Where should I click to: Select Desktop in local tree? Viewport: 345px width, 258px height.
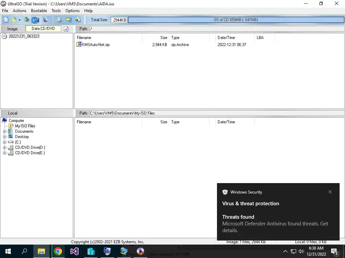[22, 137]
